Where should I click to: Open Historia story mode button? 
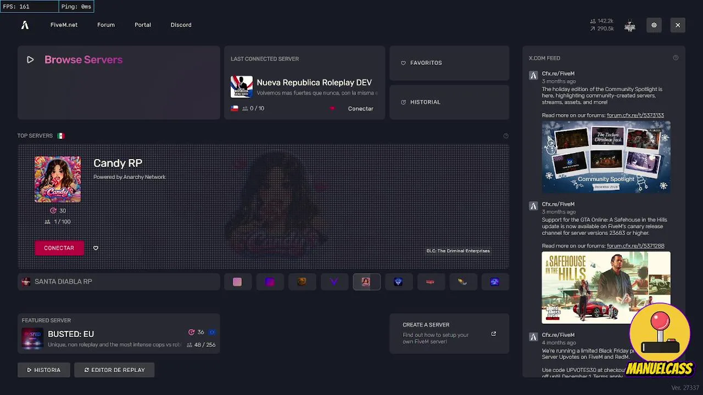(x=44, y=370)
